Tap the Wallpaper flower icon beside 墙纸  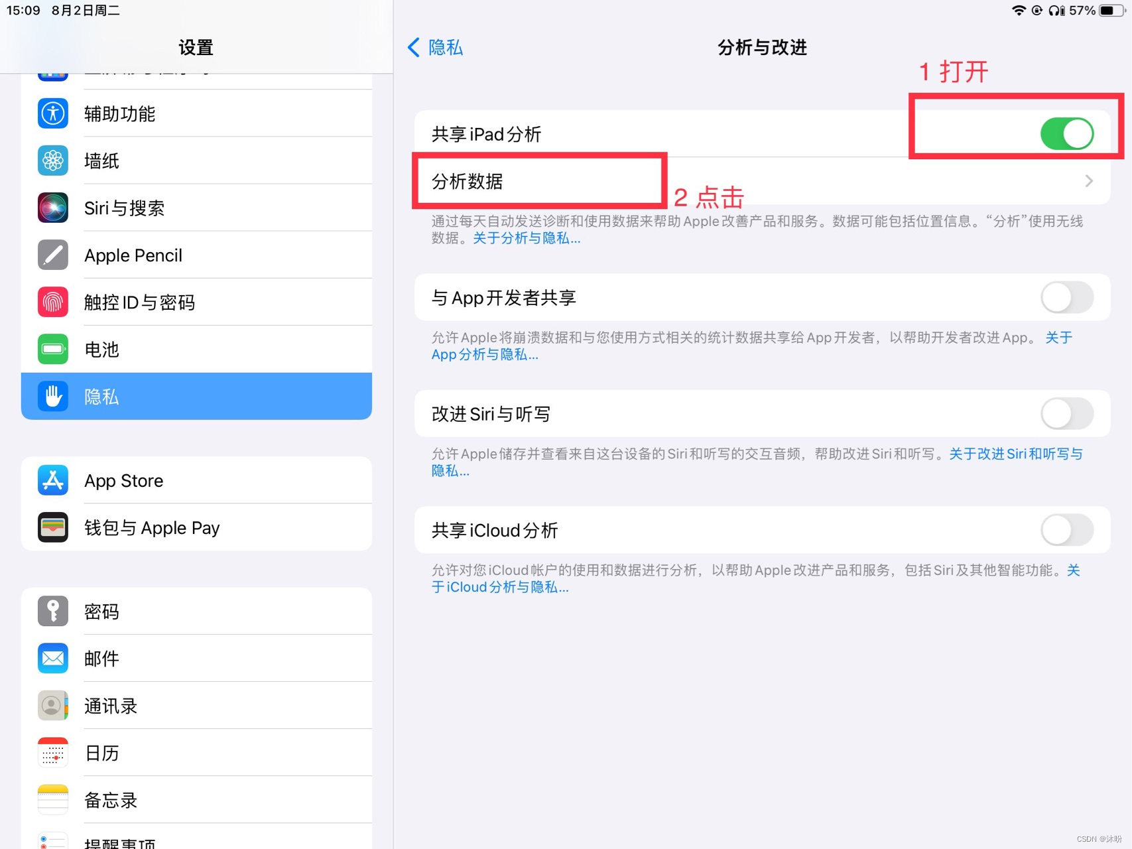pos(53,161)
